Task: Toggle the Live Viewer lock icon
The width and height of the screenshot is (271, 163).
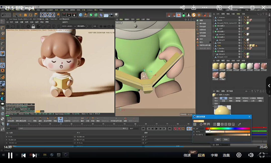Action: [x=33, y=26]
